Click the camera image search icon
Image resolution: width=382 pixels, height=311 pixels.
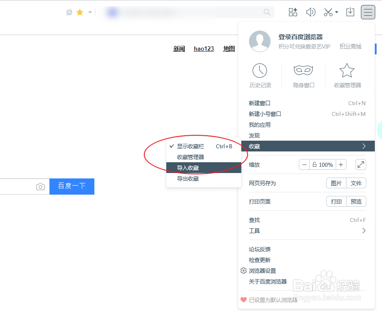tap(40, 187)
